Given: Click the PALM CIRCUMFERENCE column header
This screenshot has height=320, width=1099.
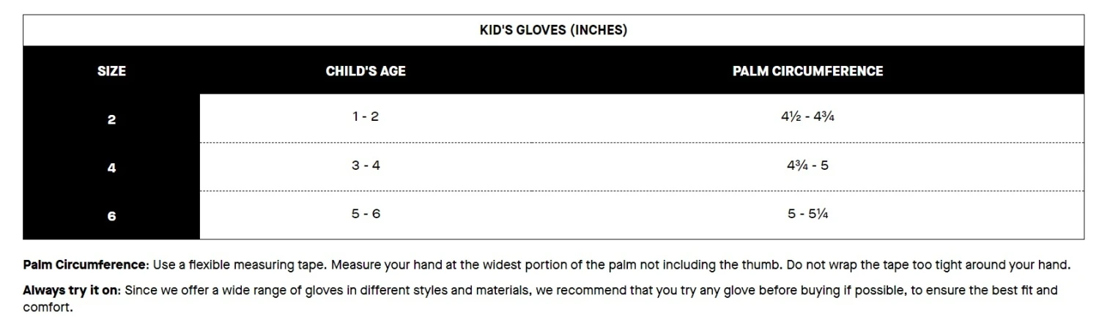Looking at the screenshot, I should [x=807, y=71].
